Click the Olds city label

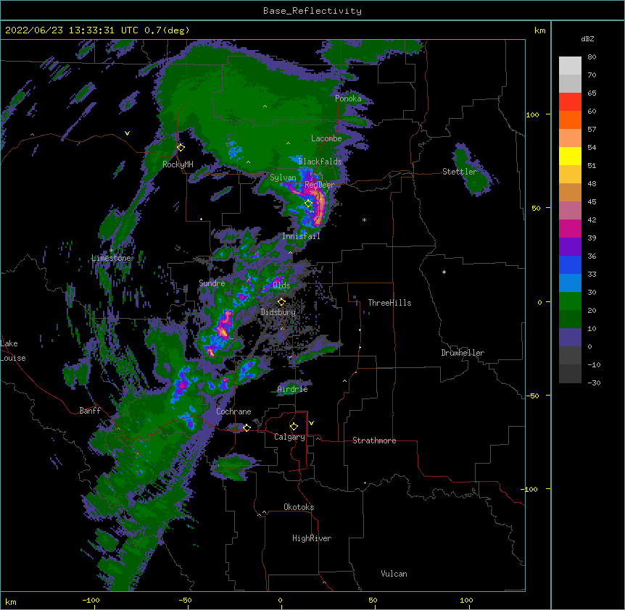pyautogui.click(x=281, y=285)
